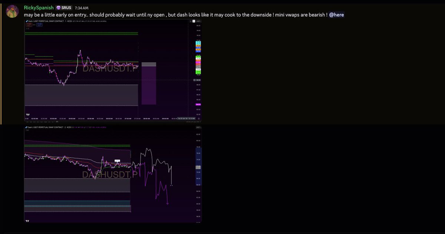Screen dimensions: 445x234
Task: Open RickySpanish's profile avatar
Action: (x=12, y=11)
